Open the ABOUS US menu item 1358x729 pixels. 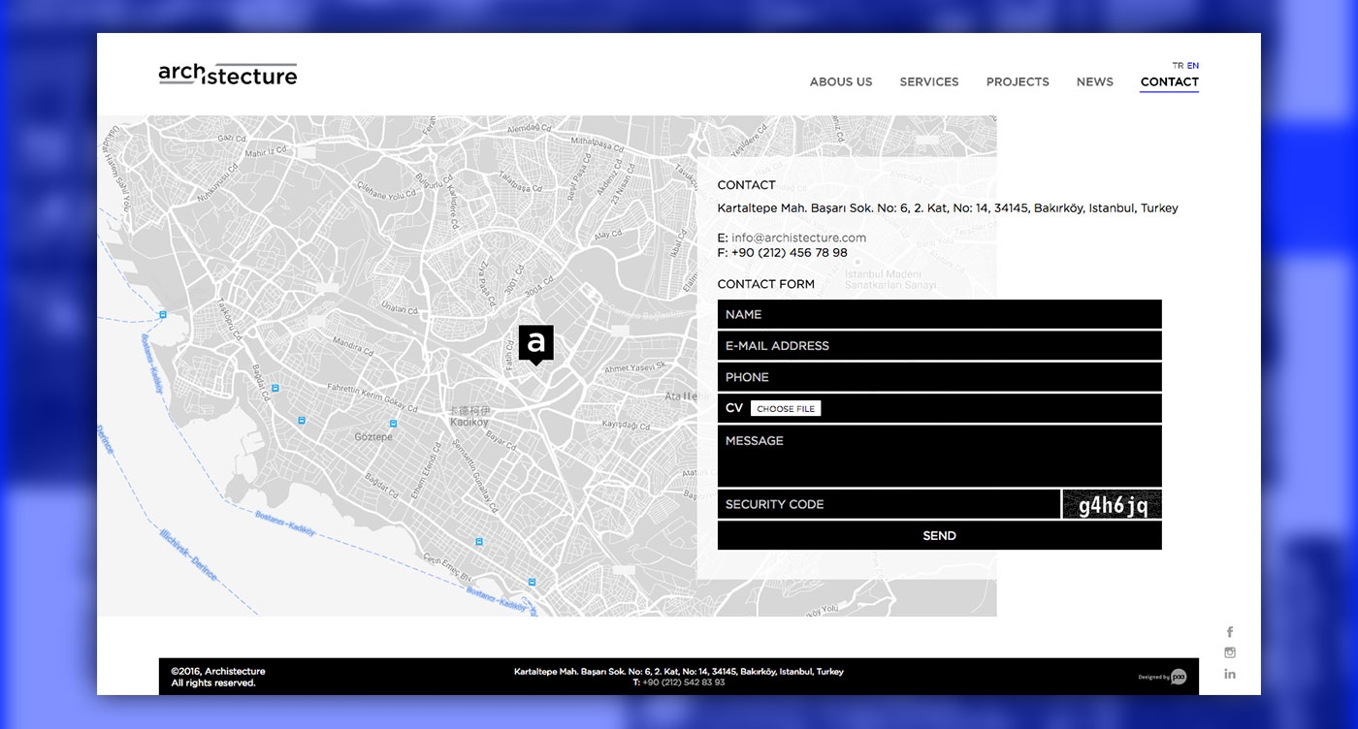[841, 82]
